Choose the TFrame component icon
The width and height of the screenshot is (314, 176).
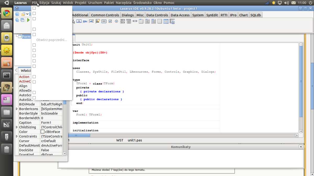(x=166, y=21)
